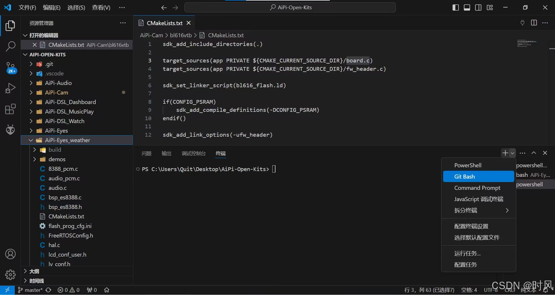
Task: Open the Accounts menu
Action: click(10, 254)
